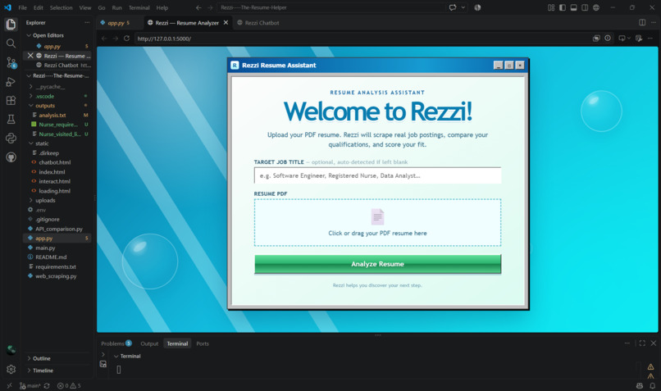The image size is (661, 391).
Task: Open the Extensions view
Action: point(11,100)
